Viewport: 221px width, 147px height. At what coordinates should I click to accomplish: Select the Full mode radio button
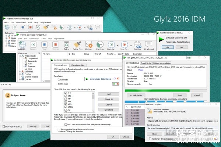pos(59,80)
